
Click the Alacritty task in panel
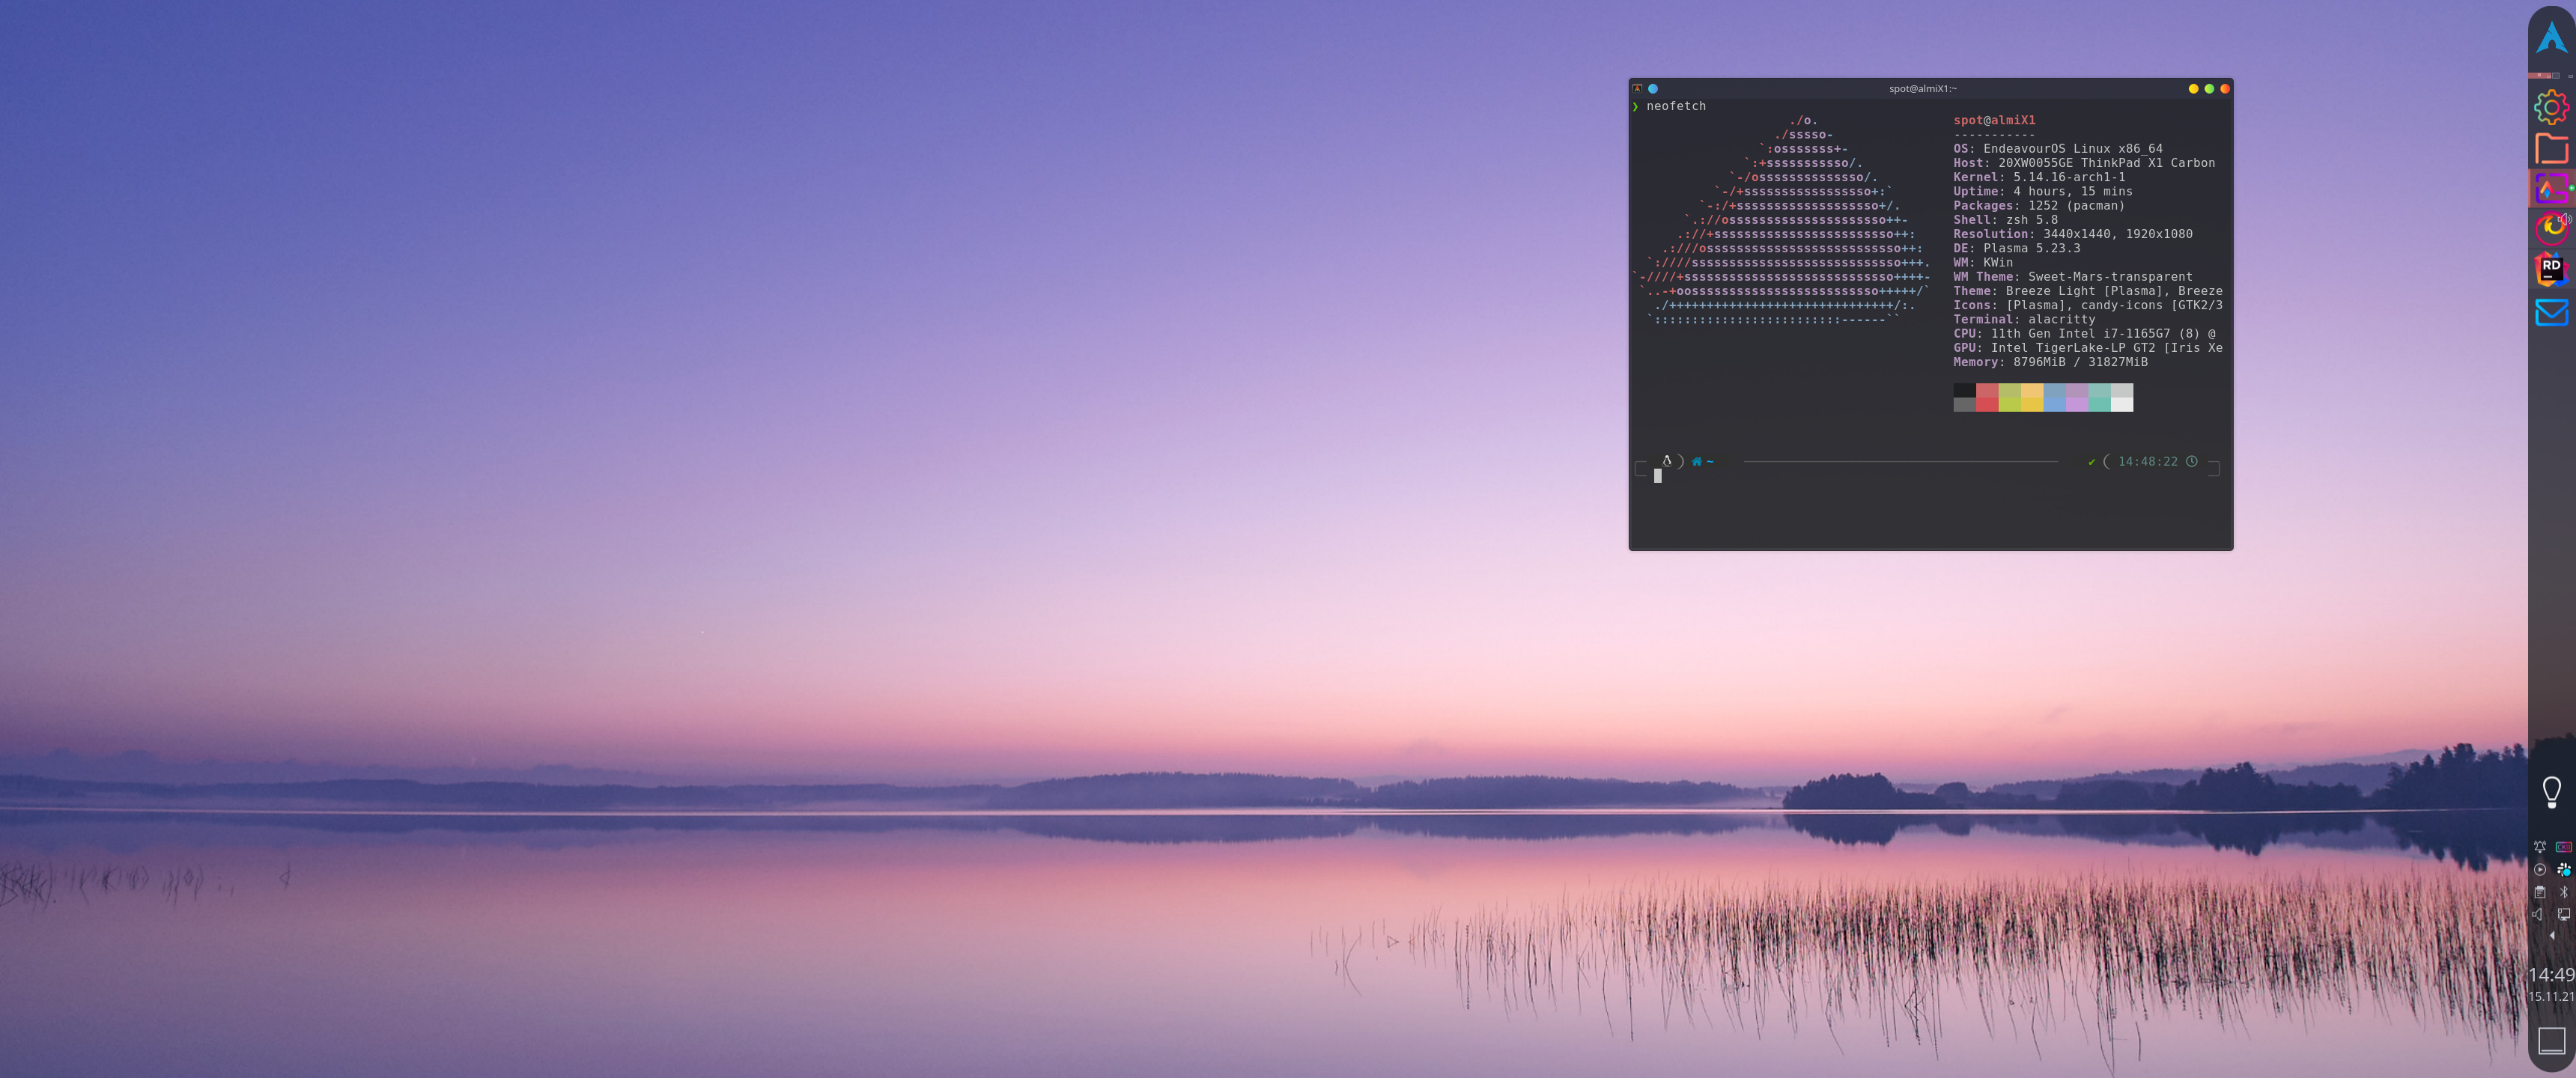pyautogui.click(x=2551, y=188)
